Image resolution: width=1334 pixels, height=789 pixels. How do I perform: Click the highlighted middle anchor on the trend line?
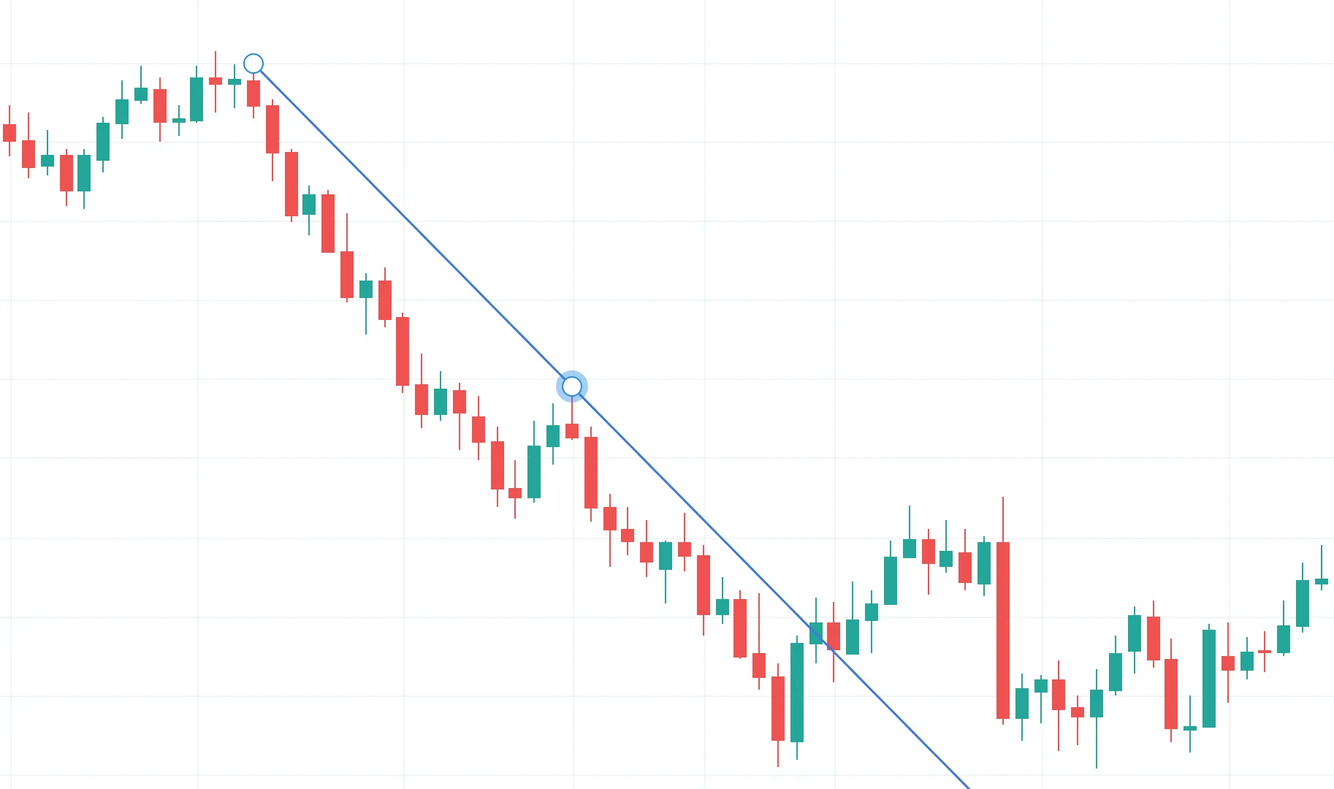click(572, 386)
